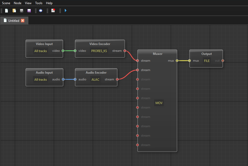Close the Untitled tab

pos(23,21)
